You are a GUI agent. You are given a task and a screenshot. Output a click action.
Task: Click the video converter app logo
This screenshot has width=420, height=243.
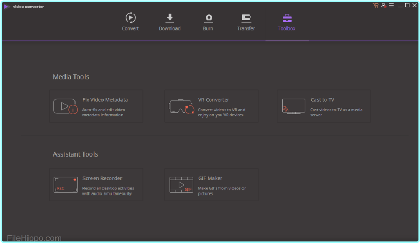click(x=6, y=7)
